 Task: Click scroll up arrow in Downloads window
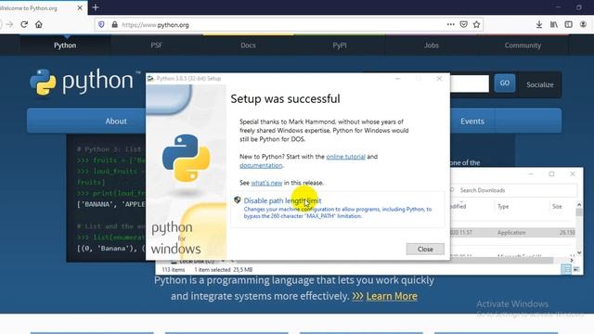579,205
